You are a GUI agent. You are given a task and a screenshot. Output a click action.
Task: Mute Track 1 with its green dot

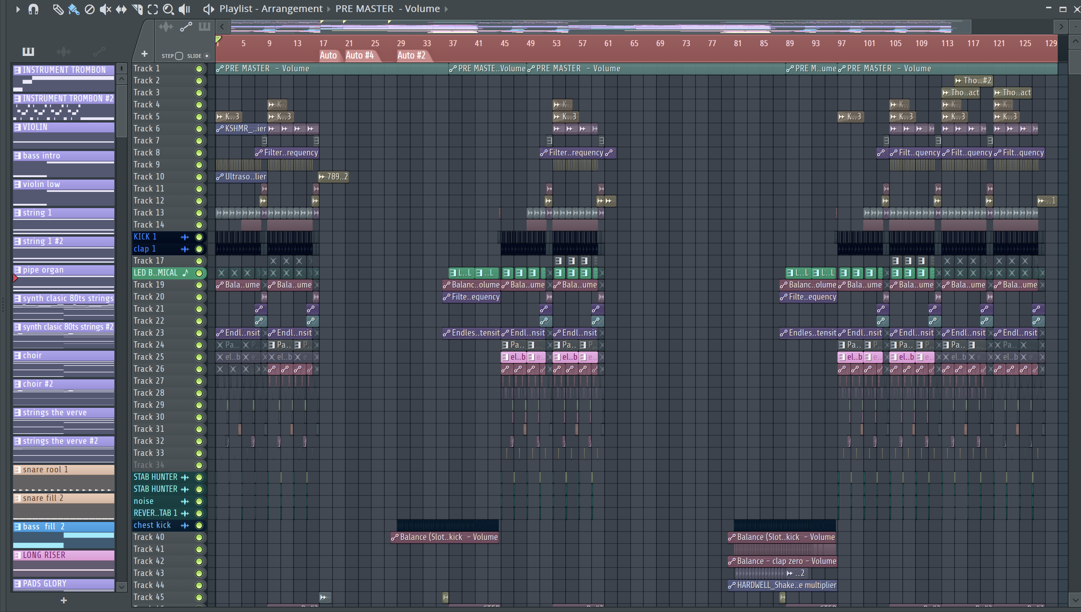click(x=199, y=68)
